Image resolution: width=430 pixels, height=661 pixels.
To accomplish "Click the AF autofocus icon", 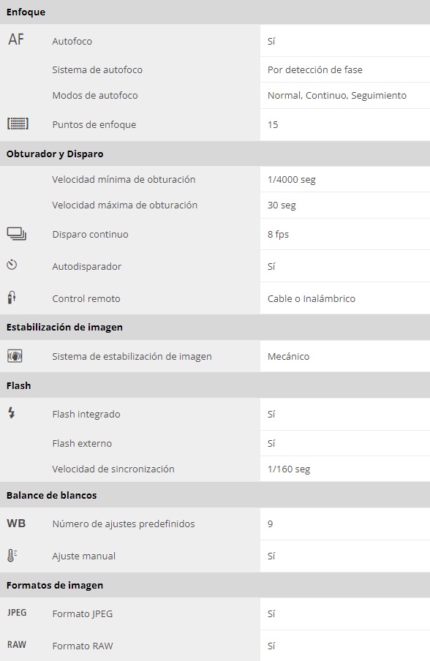I will (16, 39).
